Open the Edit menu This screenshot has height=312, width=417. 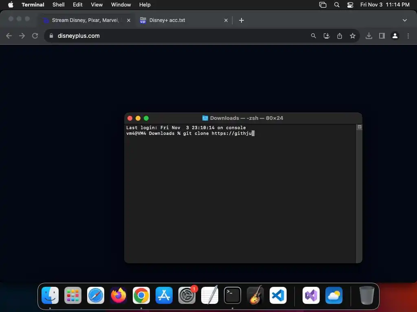pyautogui.click(x=78, y=5)
